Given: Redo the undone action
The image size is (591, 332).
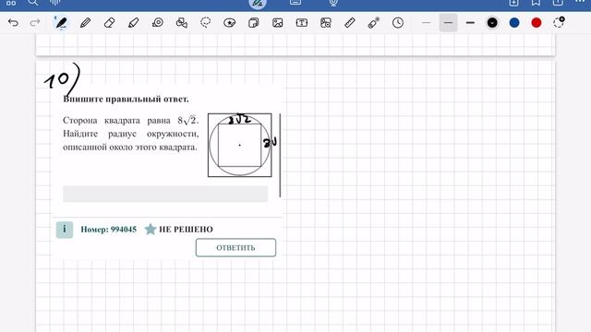Looking at the screenshot, I should click(35, 23).
